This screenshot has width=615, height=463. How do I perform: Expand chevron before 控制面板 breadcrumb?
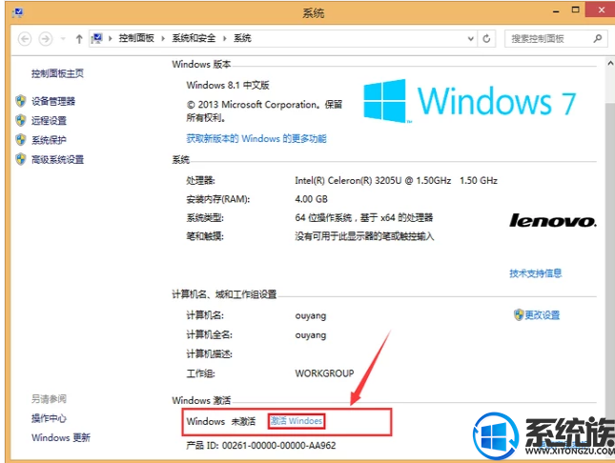tap(111, 38)
